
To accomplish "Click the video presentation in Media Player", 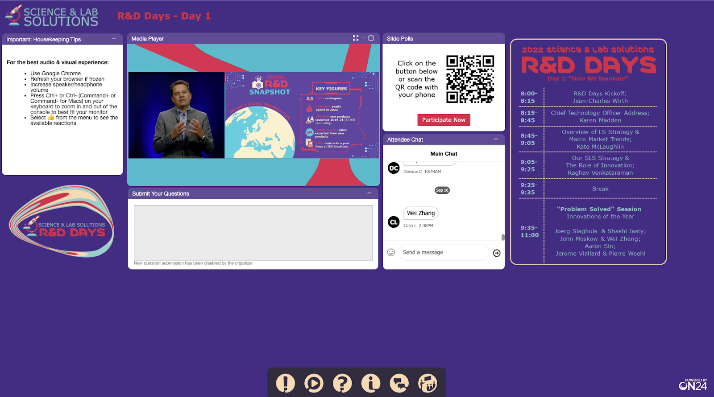I will coord(253,115).
